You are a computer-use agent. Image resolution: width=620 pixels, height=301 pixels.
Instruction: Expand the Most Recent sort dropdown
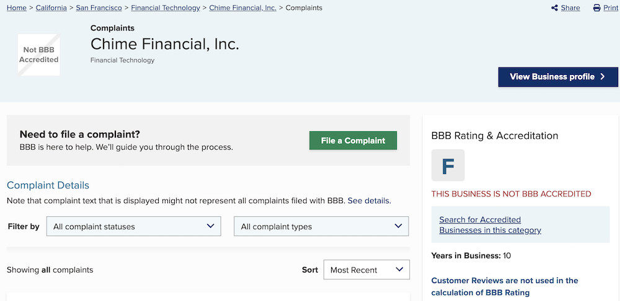point(366,270)
